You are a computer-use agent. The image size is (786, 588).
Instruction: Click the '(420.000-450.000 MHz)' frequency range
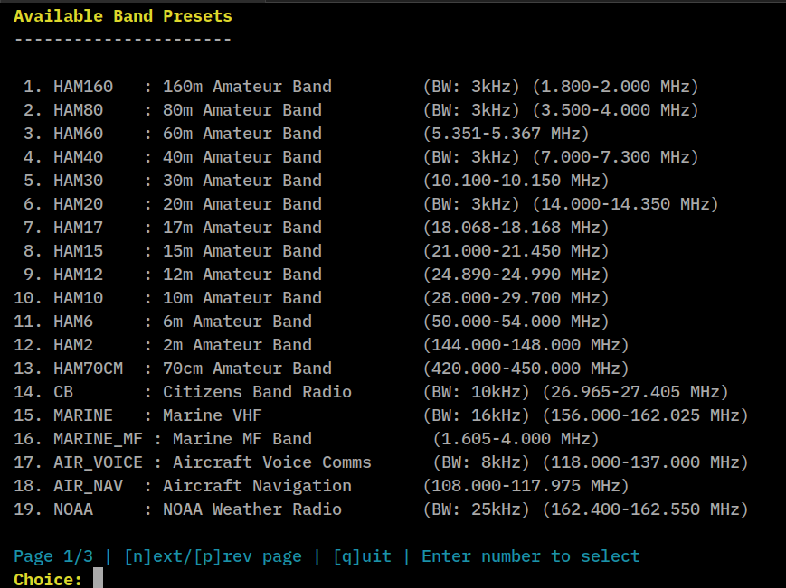pyautogui.click(x=526, y=369)
